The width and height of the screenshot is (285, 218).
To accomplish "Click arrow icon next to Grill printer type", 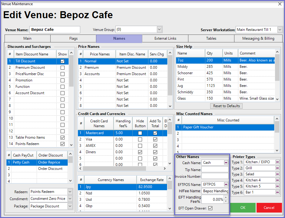I will (277, 168).
